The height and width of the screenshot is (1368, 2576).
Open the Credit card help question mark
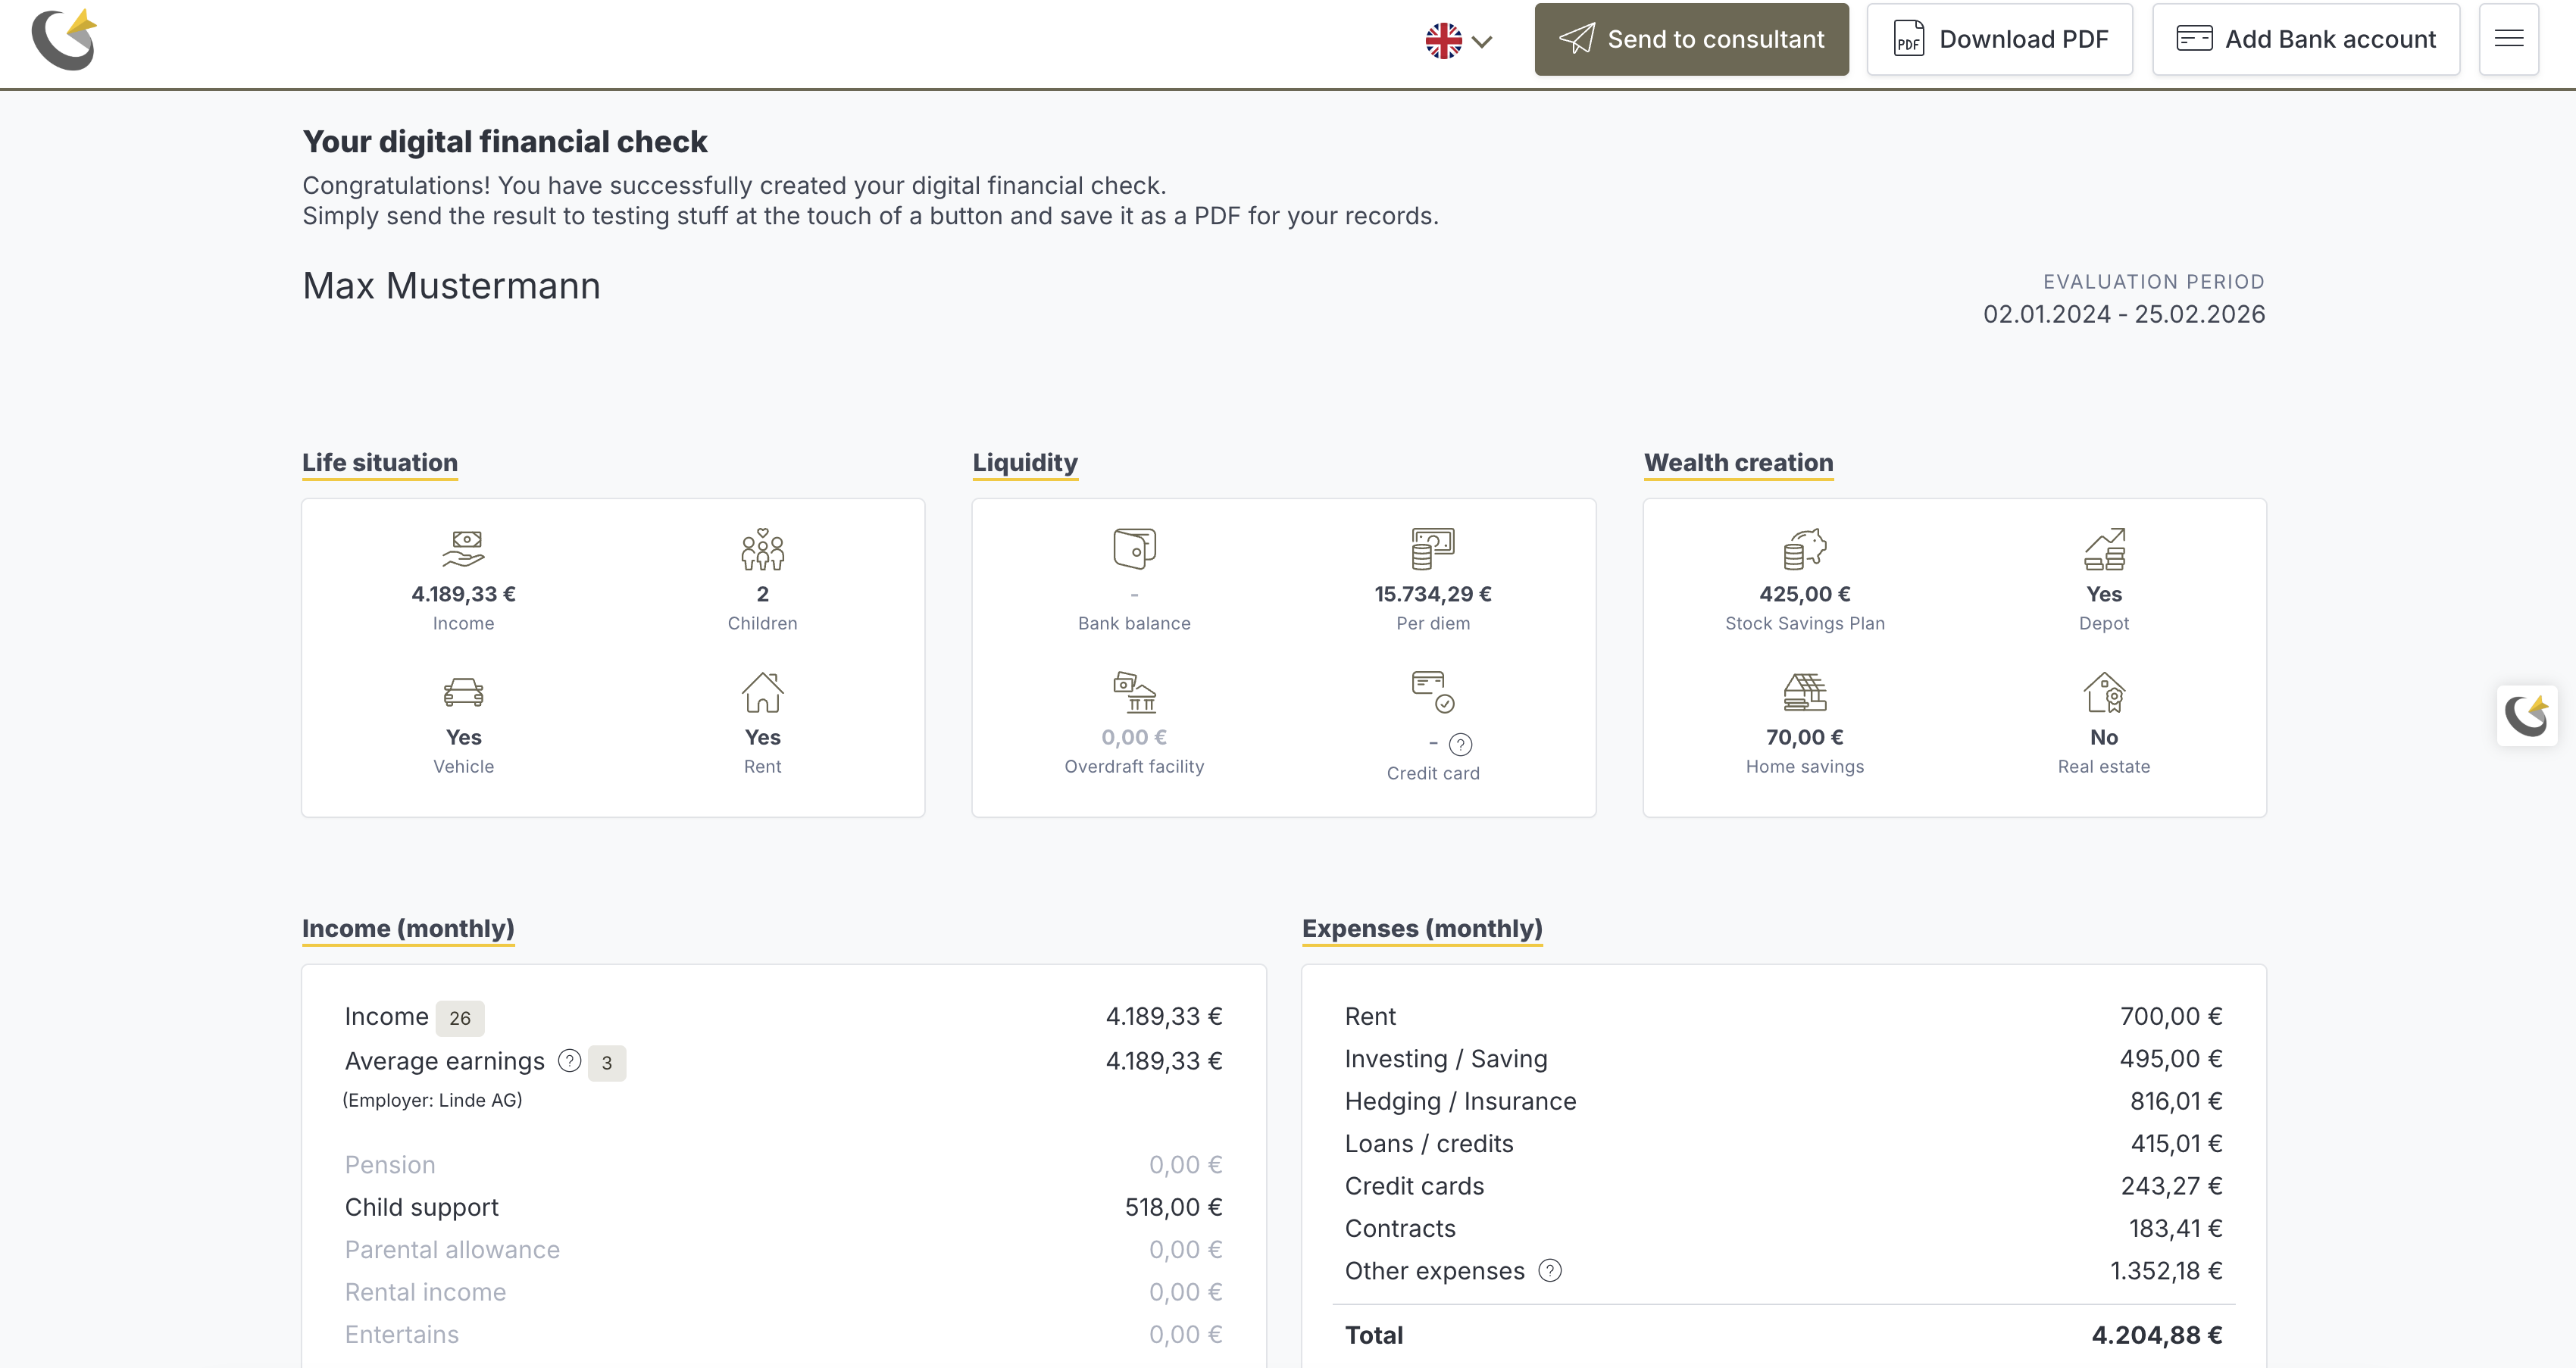(1460, 744)
